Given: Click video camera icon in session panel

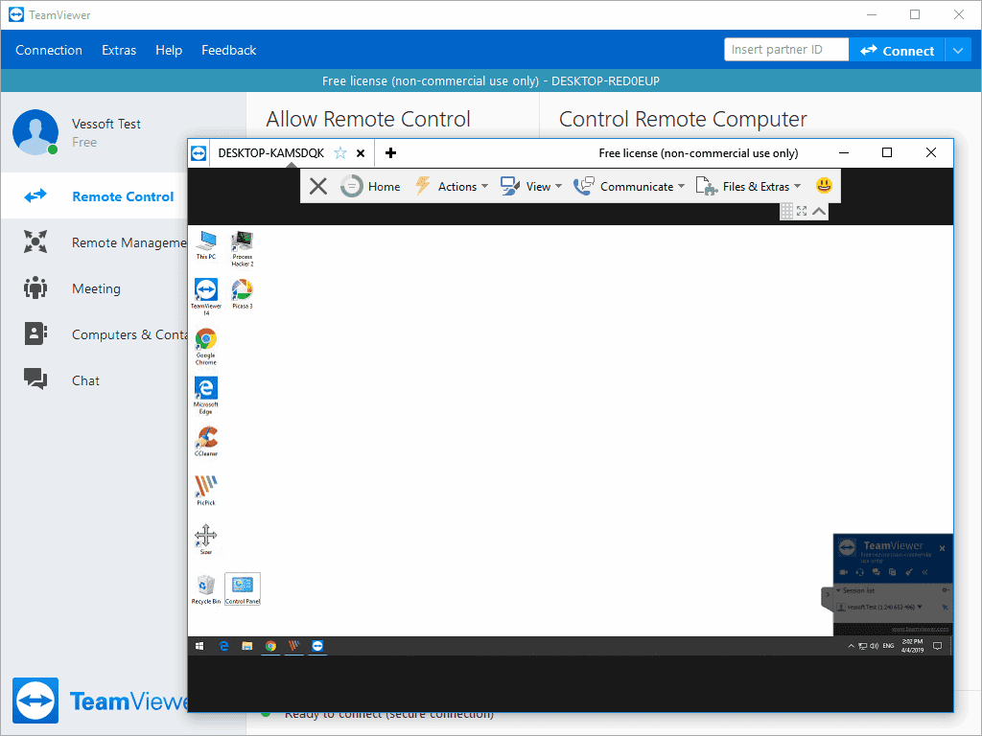Looking at the screenshot, I should point(844,572).
